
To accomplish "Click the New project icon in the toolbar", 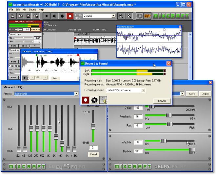I will (12, 16).
